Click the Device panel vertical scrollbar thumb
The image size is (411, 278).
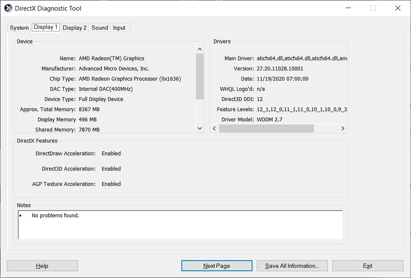point(200,76)
